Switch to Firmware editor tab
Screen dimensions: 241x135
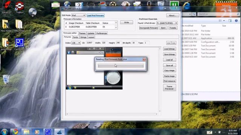click(x=70, y=33)
